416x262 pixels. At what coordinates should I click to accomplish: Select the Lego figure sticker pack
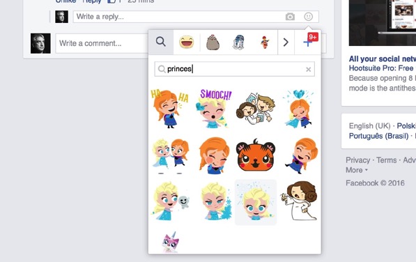point(265,43)
